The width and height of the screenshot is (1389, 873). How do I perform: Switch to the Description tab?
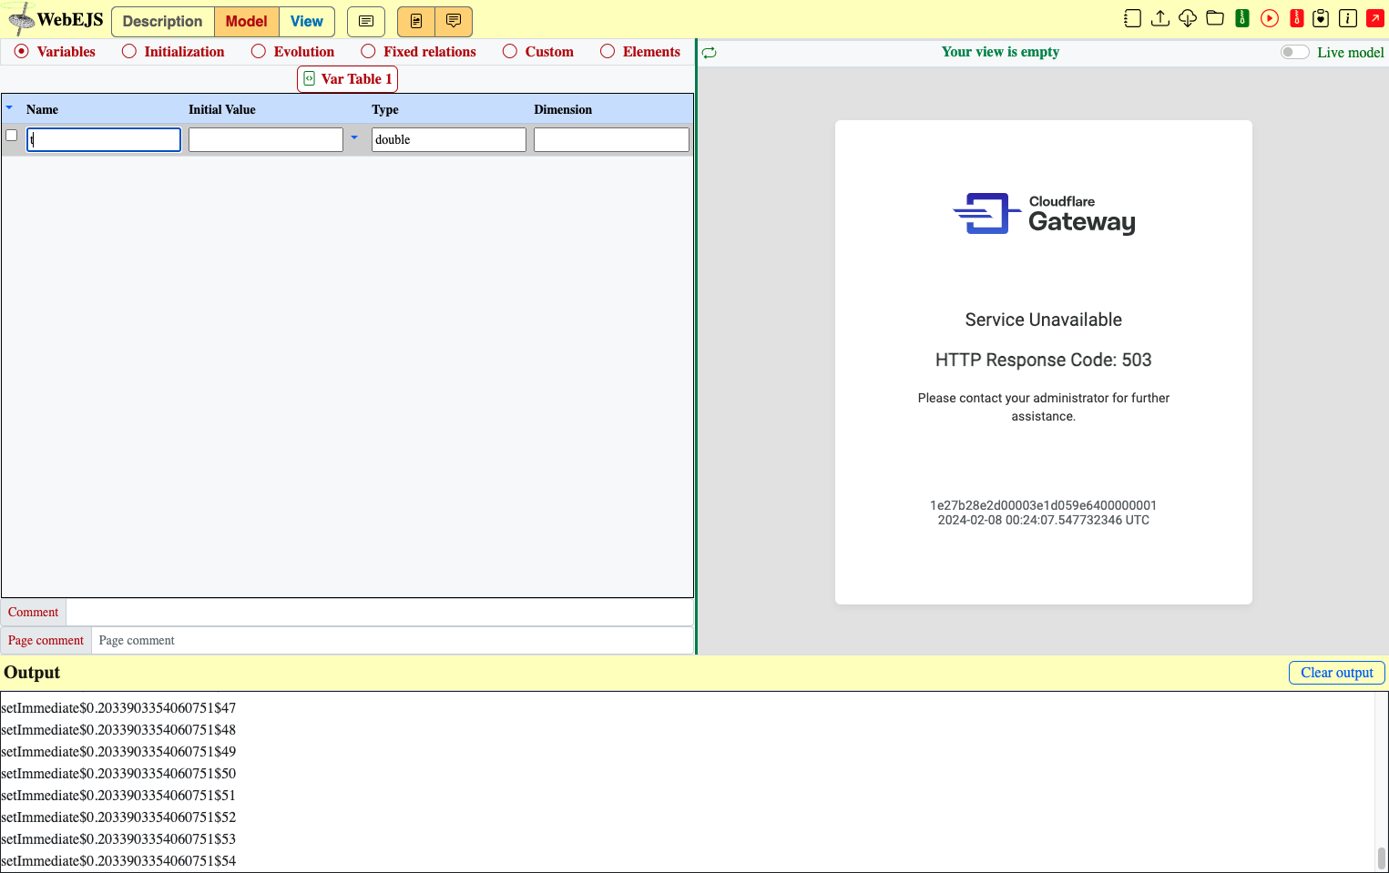point(163,21)
